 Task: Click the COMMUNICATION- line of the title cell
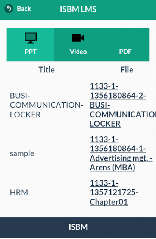tap(47, 105)
